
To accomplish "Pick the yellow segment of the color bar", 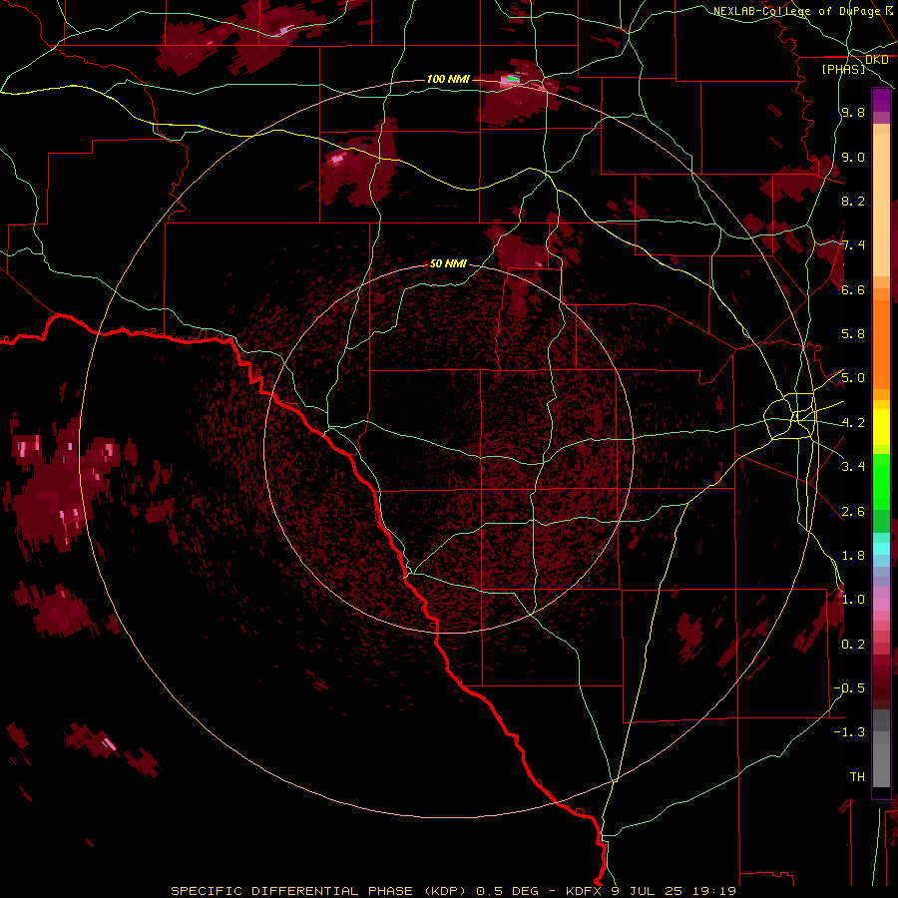I will click(881, 427).
